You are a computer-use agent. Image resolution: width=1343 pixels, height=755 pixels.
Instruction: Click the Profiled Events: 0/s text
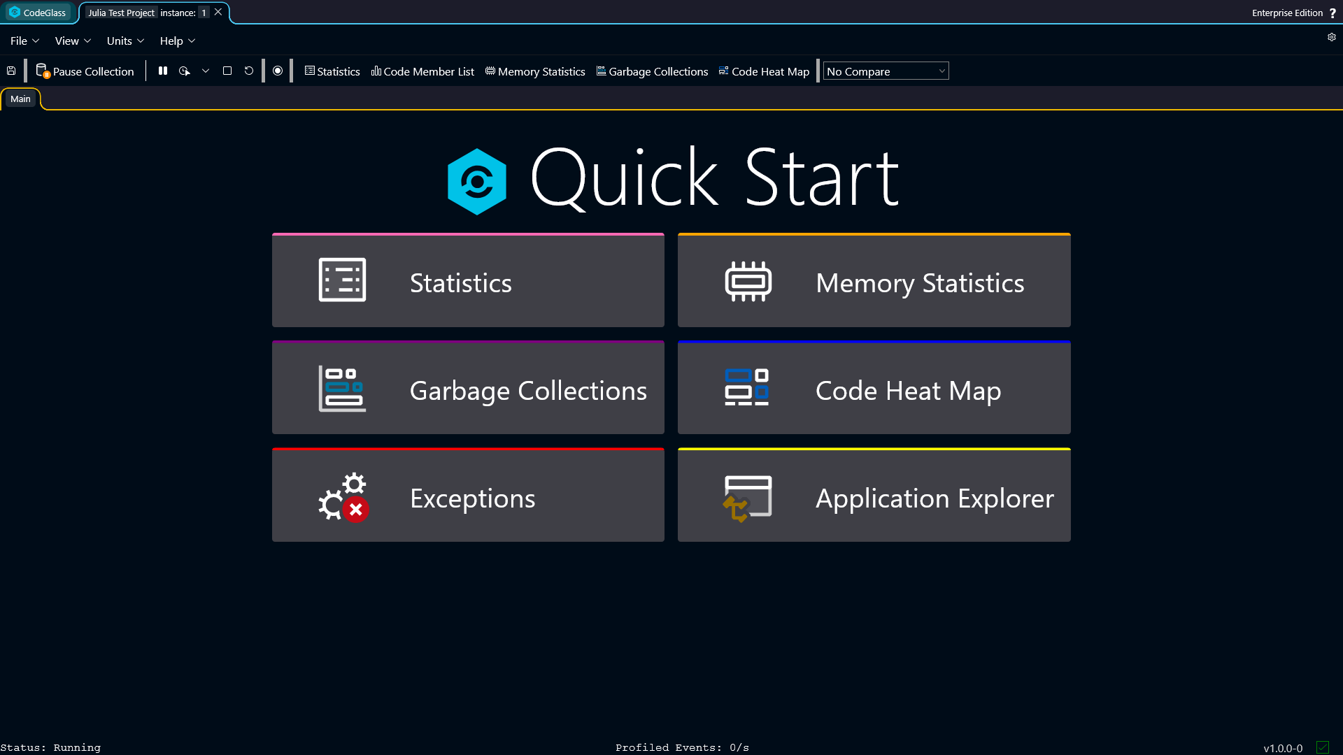682,748
